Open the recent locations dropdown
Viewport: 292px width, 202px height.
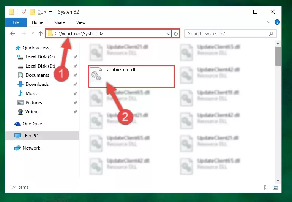pos(33,33)
